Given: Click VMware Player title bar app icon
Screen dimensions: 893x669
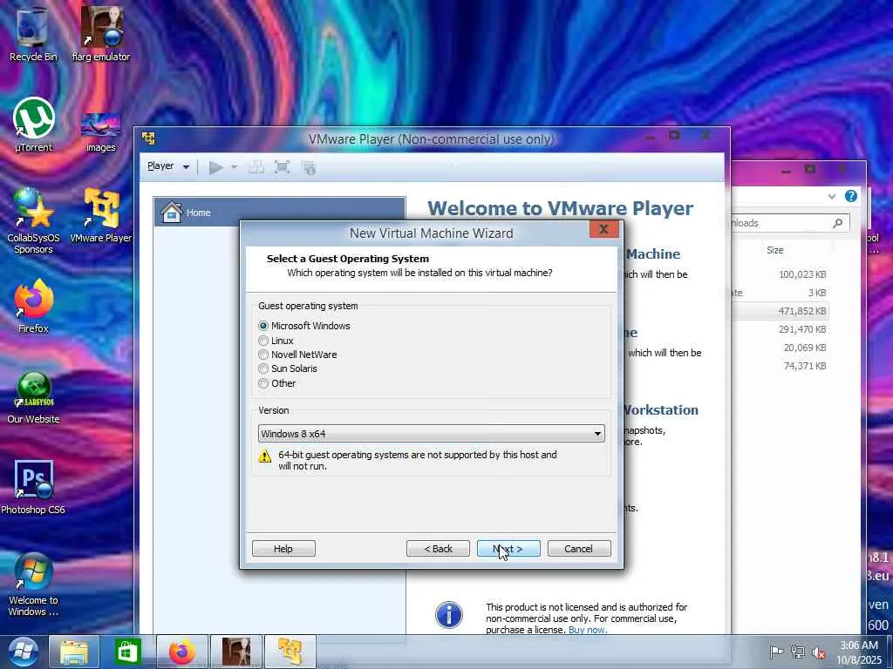Looking at the screenshot, I should tap(148, 139).
